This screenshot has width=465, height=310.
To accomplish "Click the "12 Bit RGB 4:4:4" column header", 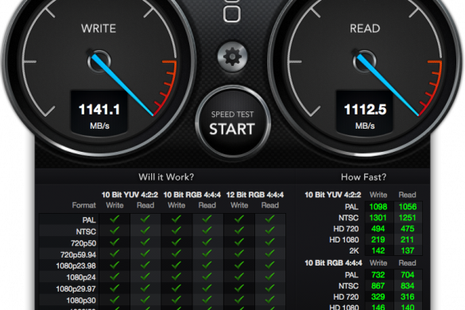I will [254, 195].
